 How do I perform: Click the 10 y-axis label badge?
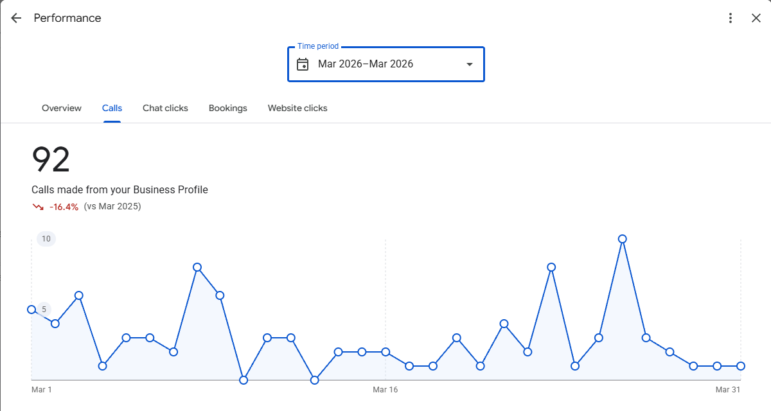(x=46, y=239)
